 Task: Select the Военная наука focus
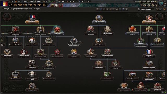click(x=107, y=76)
